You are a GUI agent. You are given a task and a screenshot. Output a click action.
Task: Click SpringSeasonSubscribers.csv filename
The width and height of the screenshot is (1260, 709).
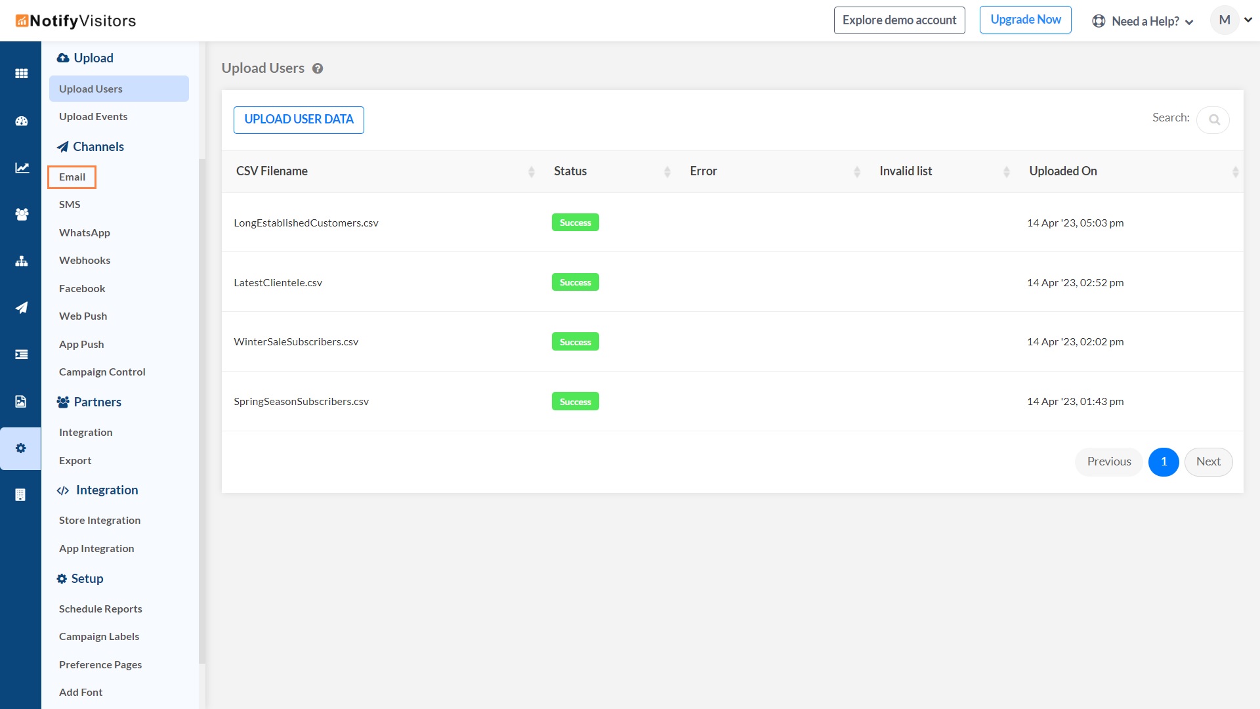pos(301,402)
